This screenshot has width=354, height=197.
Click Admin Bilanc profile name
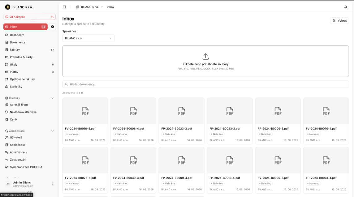[22, 182]
